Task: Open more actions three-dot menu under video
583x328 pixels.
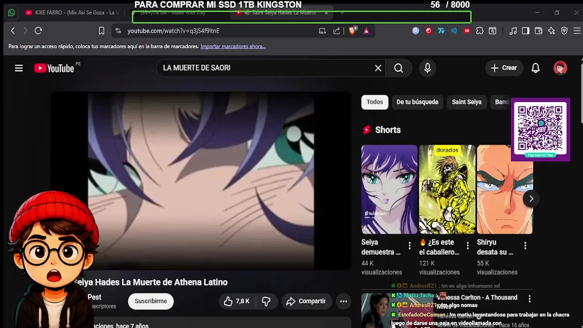Action: click(343, 301)
